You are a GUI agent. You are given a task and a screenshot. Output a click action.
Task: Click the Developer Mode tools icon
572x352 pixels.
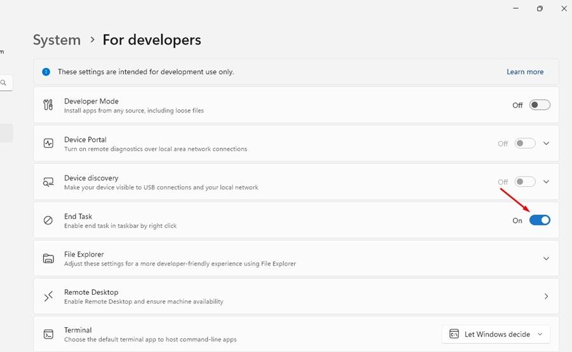[x=48, y=105]
